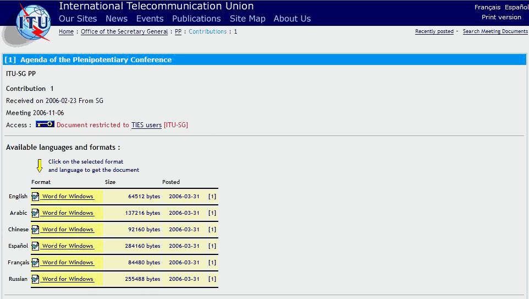Open Search Meeting Documents
This screenshot has width=529, height=299.
(495, 31)
